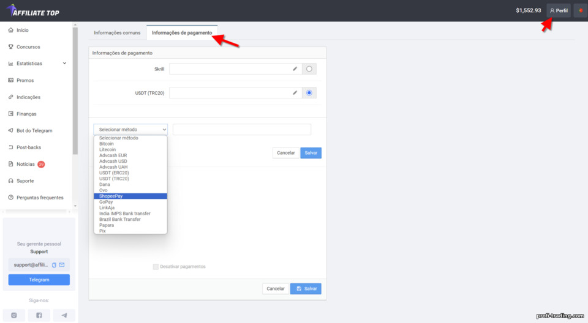This screenshot has width=588, height=323.
Task: Select the USDT (TRC20) radio button
Action: pos(309,93)
